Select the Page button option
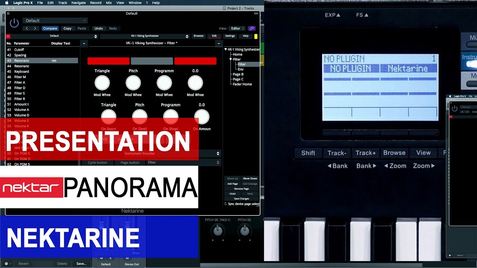This screenshot has width=477, height=268. pyautogui.click(x=130, y=163)
